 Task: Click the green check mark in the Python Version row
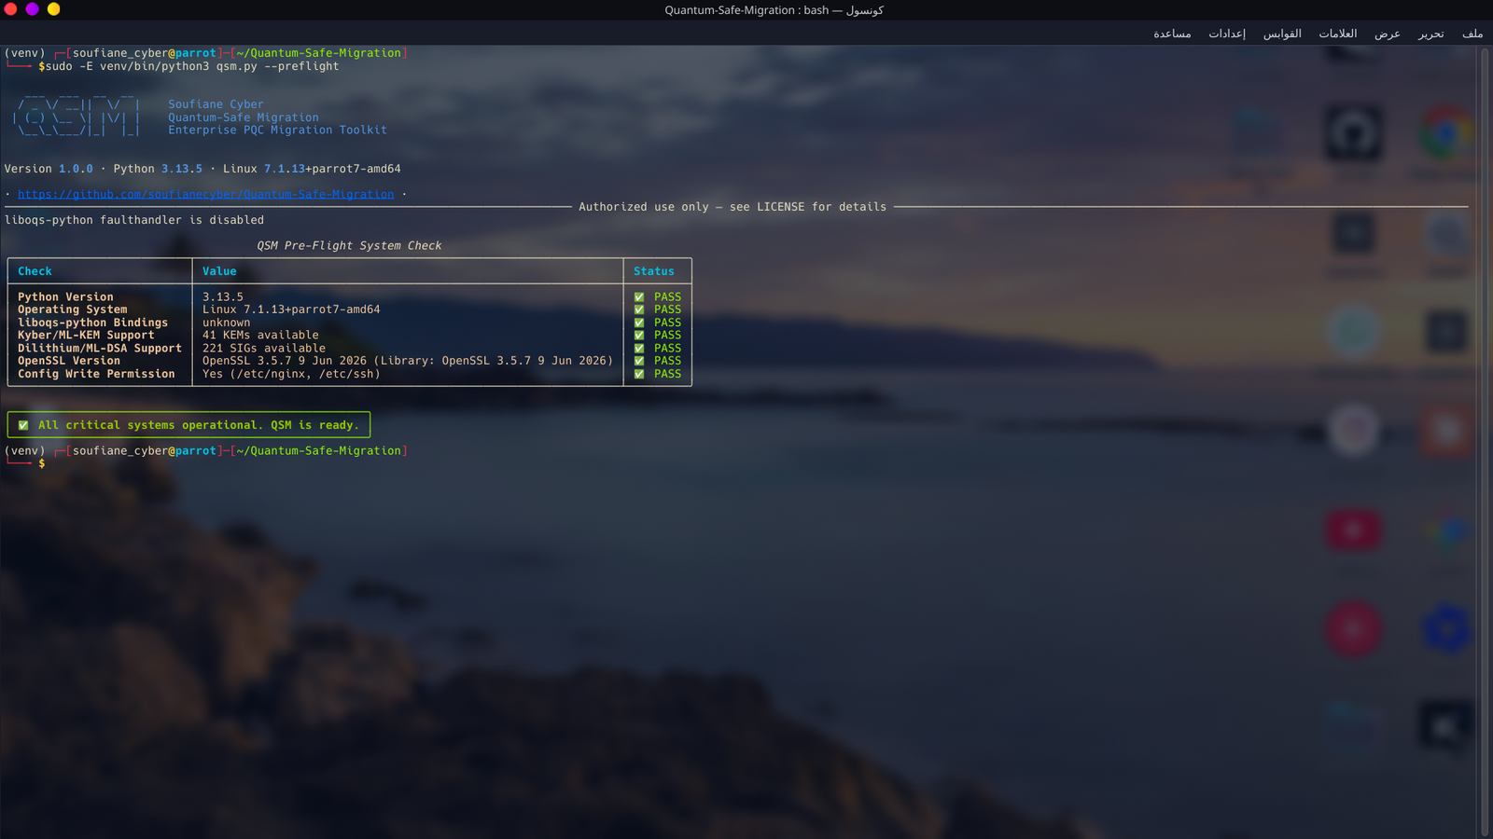tap(639, 297)
